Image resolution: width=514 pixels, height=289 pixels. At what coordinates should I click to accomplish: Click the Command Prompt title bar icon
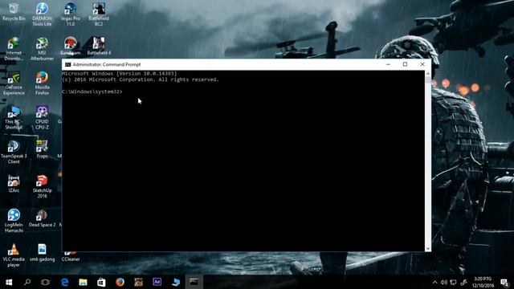(x=67, y=64)
